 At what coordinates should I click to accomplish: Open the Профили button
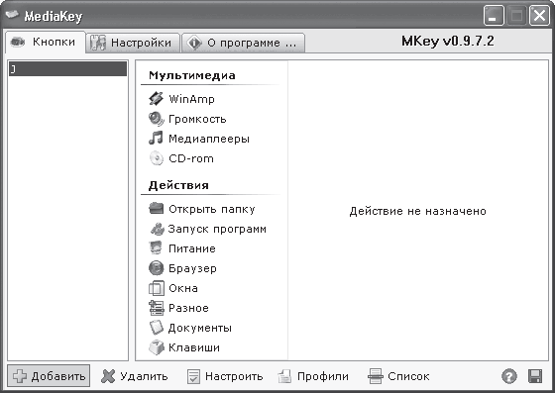point(313,376)
